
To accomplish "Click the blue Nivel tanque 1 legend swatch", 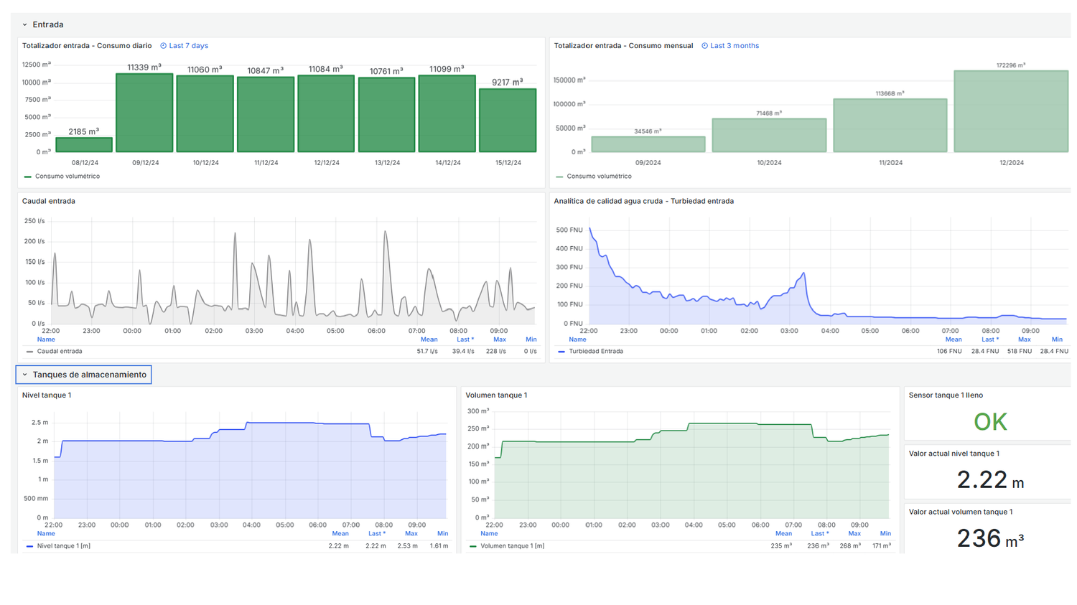I will tap(29, 546).
